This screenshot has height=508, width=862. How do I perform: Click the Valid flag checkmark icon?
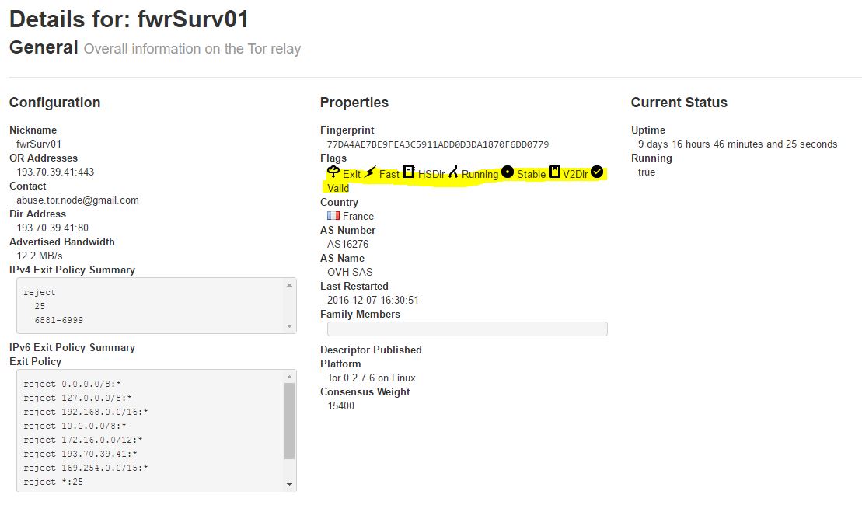click(x=597, y=172)
